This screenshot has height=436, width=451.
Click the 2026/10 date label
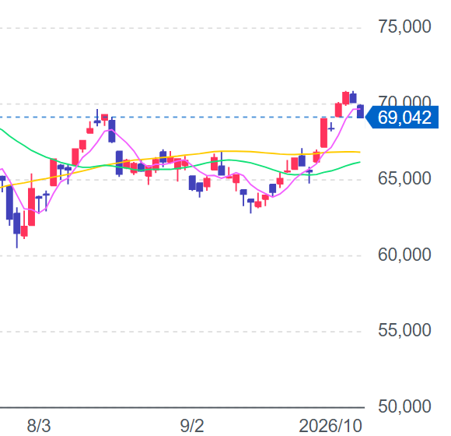[x=330, y=426]
